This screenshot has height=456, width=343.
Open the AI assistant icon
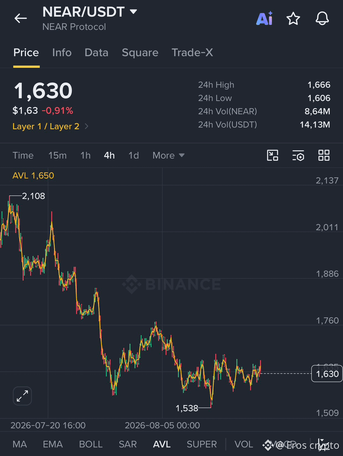[264, 19]
